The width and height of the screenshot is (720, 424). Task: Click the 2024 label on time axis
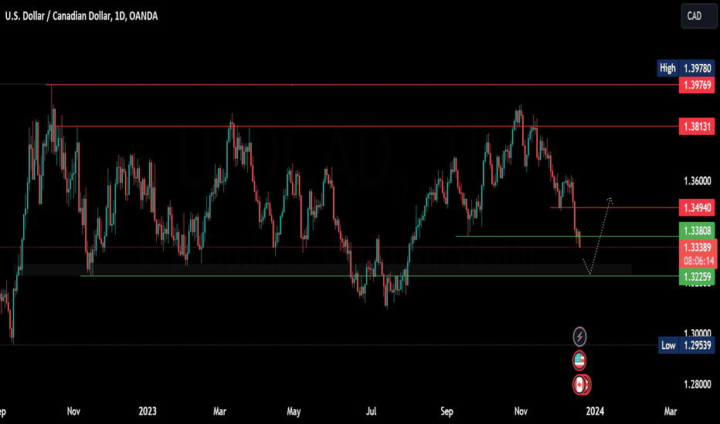pos(595,411)
